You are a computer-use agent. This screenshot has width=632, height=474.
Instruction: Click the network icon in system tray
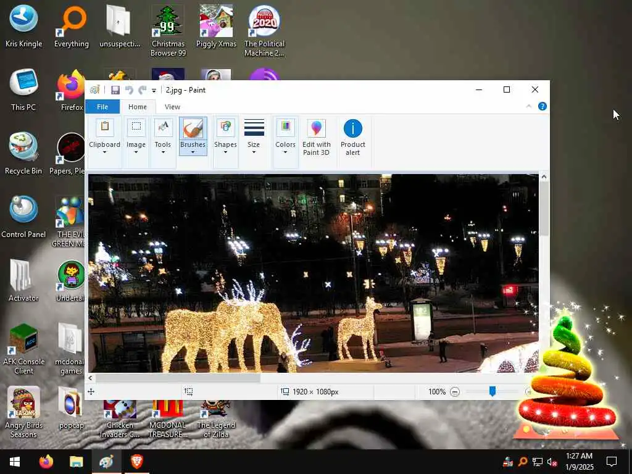click(538, 462)
